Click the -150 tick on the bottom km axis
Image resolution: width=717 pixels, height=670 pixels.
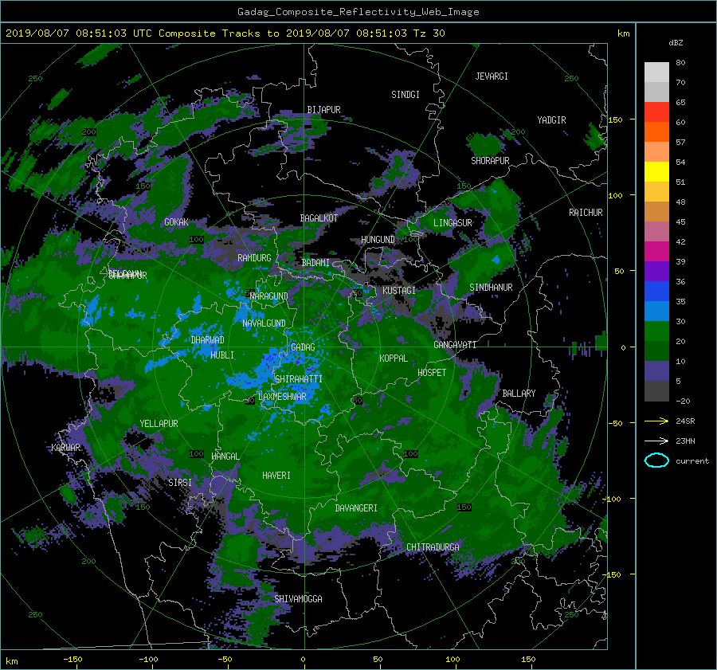pos(72,659)
